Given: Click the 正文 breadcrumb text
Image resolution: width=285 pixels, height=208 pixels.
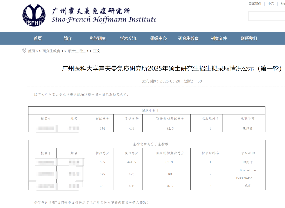Looking at the screenshot, I should (x=97, y=51).
